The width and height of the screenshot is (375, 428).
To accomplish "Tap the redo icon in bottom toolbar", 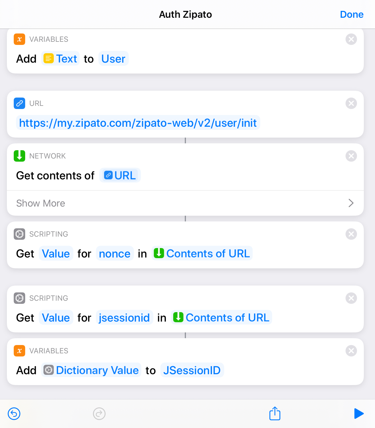I will (x=99, y=414).
